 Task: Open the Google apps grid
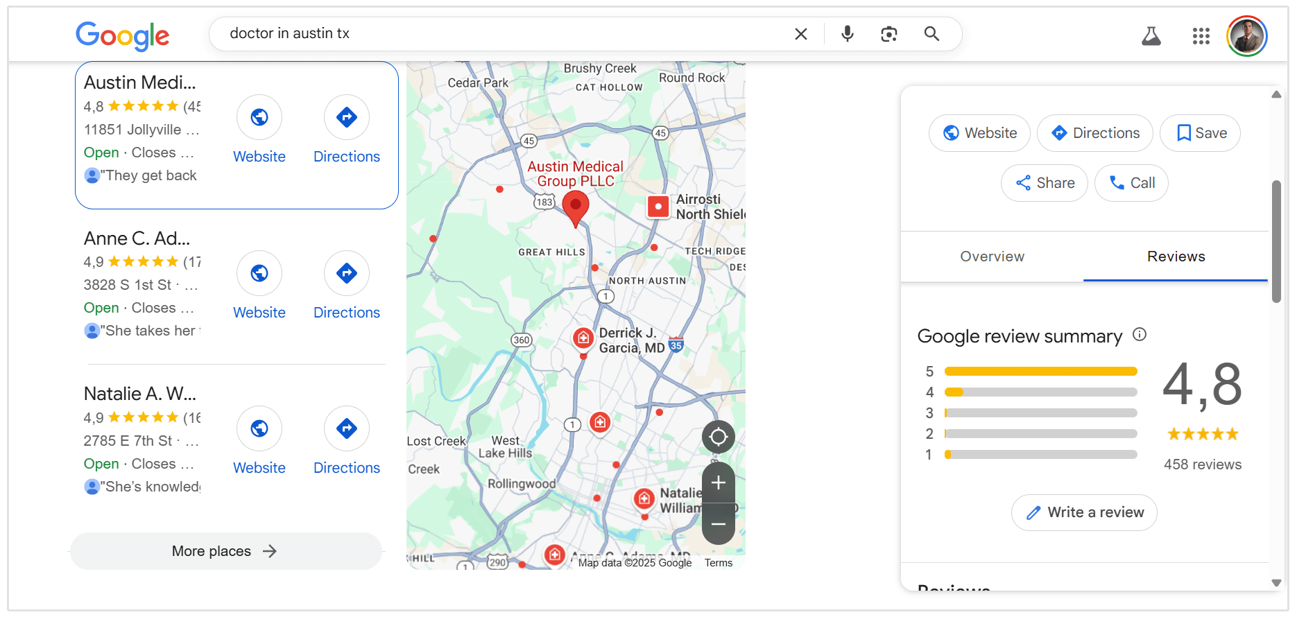pyautogui.click(x=1201, y=36)
